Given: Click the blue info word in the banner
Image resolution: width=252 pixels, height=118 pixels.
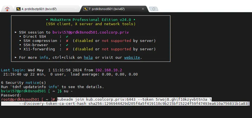Looking at the screenshot, I should click(x=44, y=58).
